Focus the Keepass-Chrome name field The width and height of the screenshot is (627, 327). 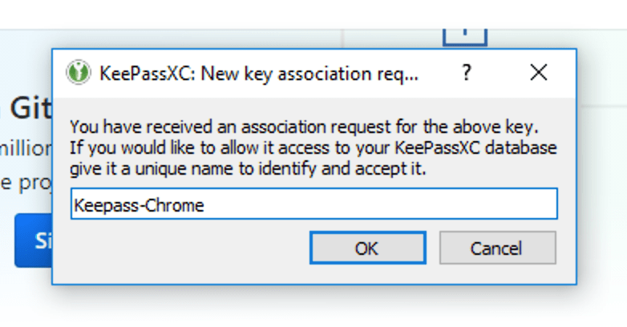pyautogui.click(x=313, y=204)
